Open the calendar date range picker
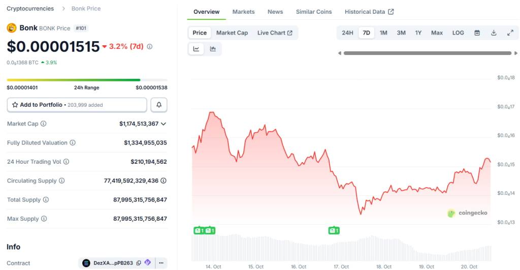The height and width of the screenshot is (270, 520). click(477, 33)
